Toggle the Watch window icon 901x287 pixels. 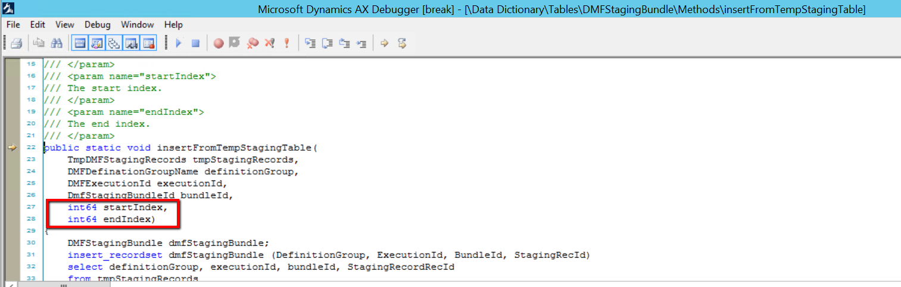pyautogui.click(x=131, y=43)
